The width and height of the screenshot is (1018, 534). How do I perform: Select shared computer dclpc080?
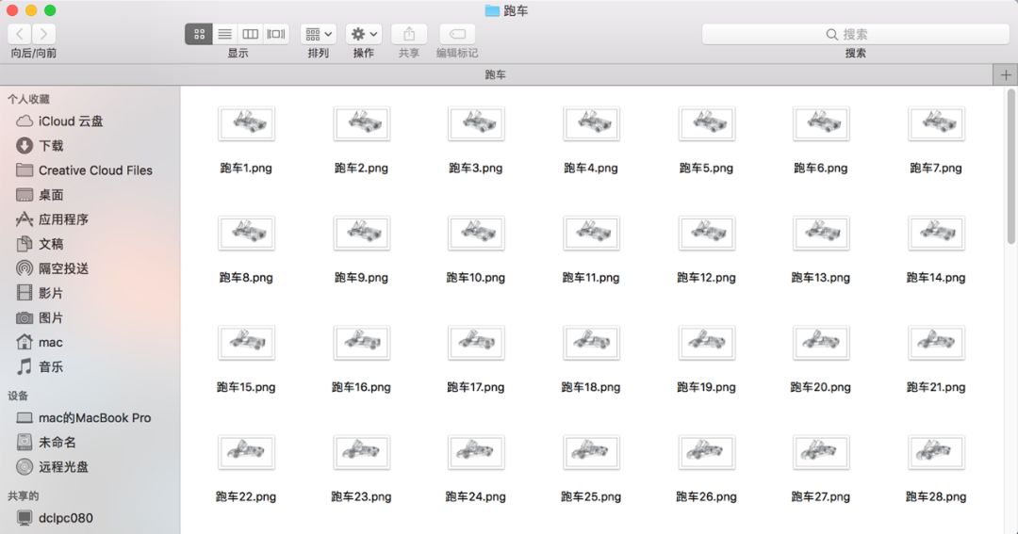pyautogui.click(x=55, y=518)
